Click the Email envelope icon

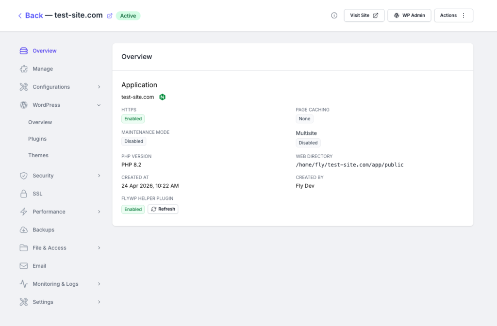coord(23,266)
